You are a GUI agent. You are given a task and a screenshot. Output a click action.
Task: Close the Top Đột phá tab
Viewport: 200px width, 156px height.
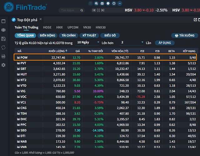41,19
